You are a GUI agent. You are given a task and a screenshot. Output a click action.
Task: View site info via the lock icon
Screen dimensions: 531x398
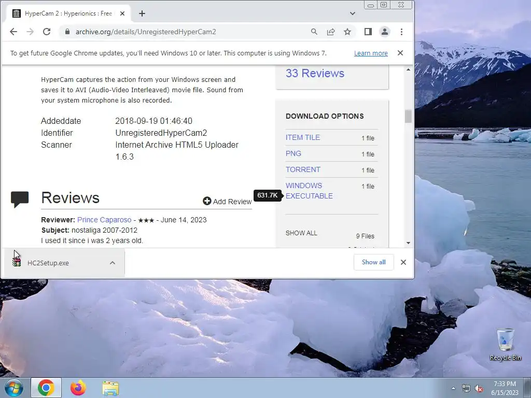tap(67, 32)
